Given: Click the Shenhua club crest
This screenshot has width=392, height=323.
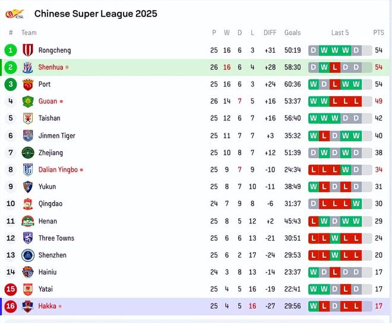Looking at the screenshot, I should tap(28, 68).
